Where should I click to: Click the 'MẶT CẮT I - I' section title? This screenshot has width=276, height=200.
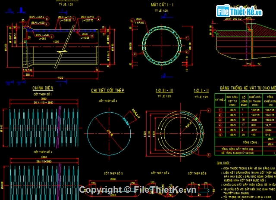[x=162, y=5]
